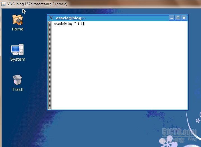The image size is (201, 147).
Task: Click the "oracle@blog:~" title bar text
Action: point(71,18)
